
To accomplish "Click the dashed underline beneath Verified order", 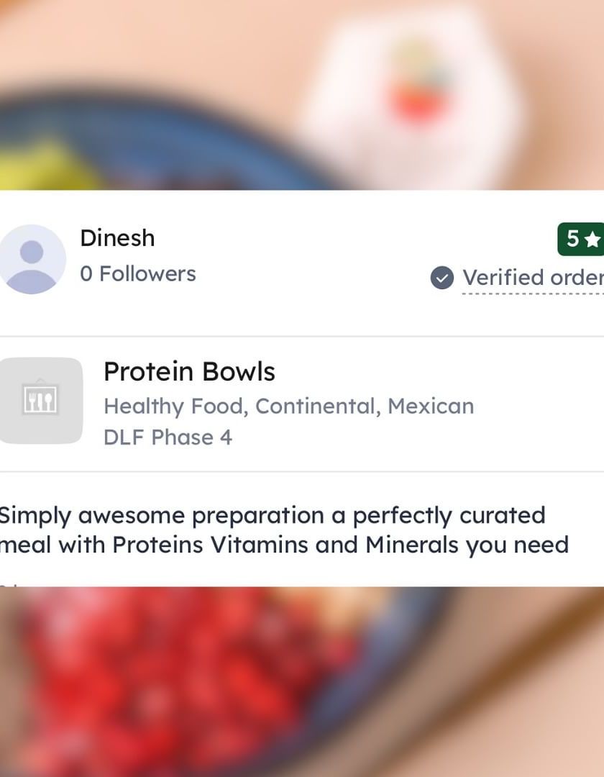I will pos(532,293).
